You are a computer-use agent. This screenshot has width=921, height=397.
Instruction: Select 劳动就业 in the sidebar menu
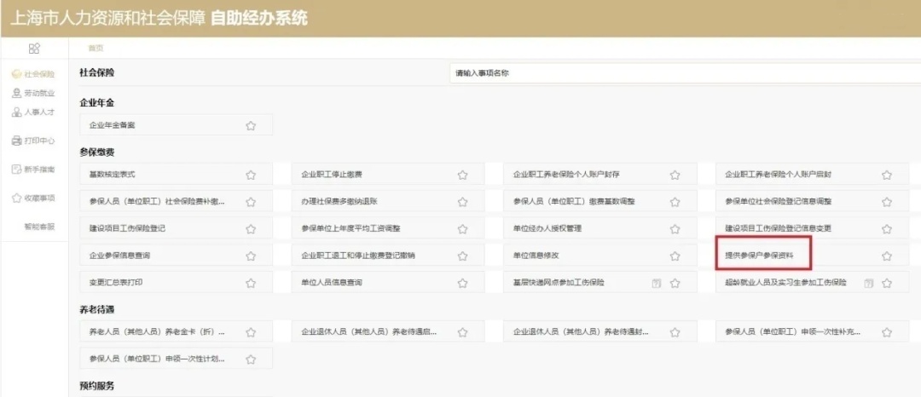click(x=33, y=93)
